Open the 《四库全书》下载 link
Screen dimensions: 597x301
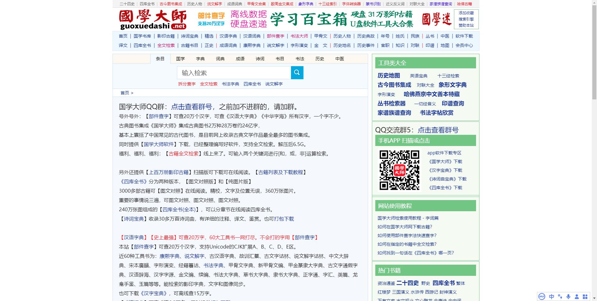pyautogui.click(x=445, y=188)
